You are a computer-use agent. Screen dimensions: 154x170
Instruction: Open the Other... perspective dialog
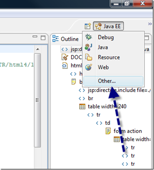point(114,81)
